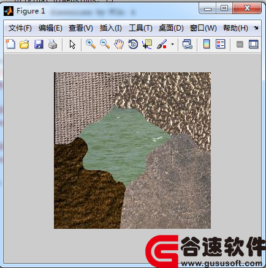The image size is (266, 268).
Task: Click Hide Plot Tools icon
Action: 240,44
